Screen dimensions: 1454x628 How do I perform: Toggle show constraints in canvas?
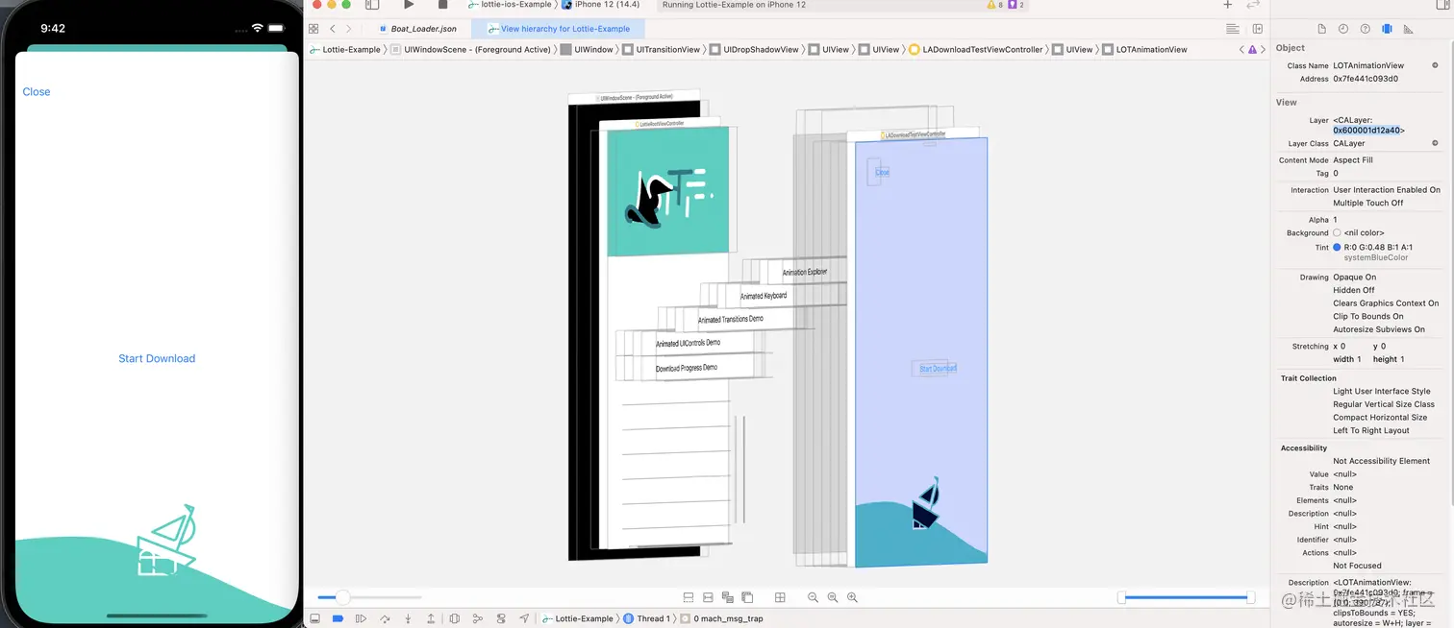[708, 597]
